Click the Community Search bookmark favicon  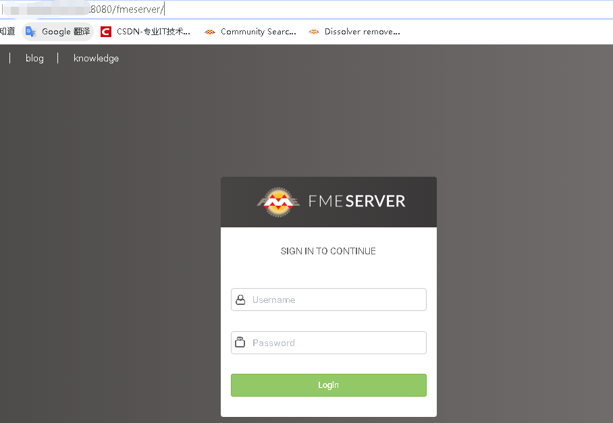tap(210, 32)
